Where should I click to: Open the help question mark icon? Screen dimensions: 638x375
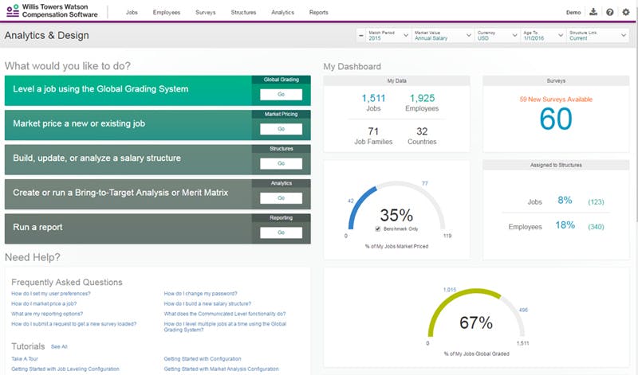(x=609, y=12)
